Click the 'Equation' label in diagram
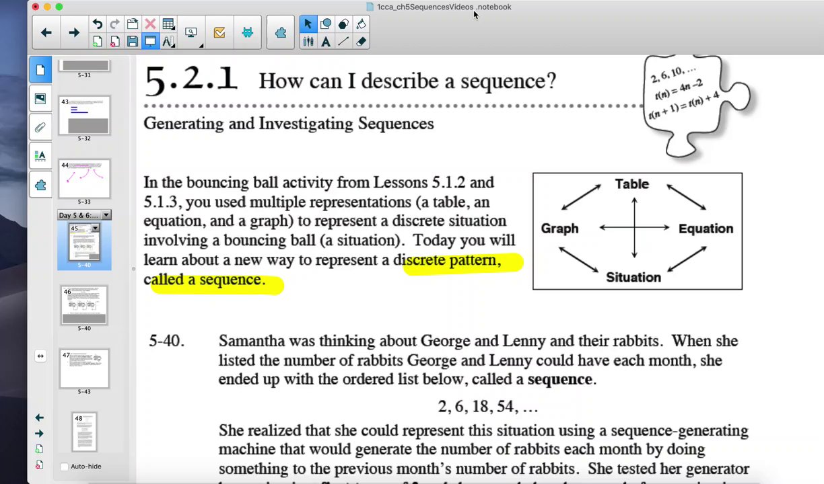The width and height of the screenshot is (824, 484). pyautogui.click(x=706, y=229)
